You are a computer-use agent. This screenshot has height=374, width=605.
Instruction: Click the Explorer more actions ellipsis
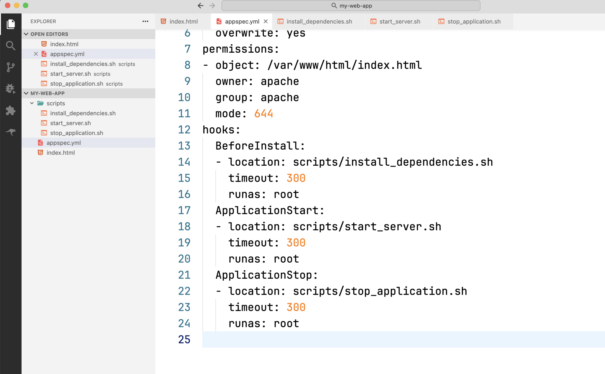coord(145,21)
